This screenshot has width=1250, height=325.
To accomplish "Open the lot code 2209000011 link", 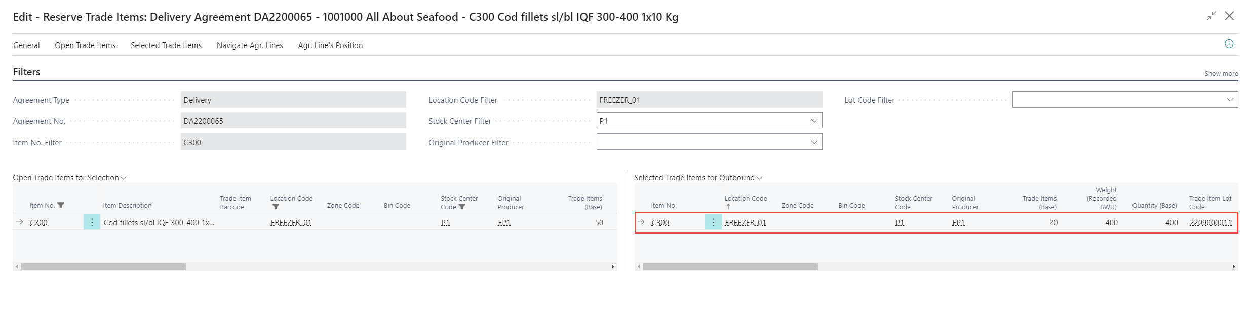I will [x=1210, y=223].
